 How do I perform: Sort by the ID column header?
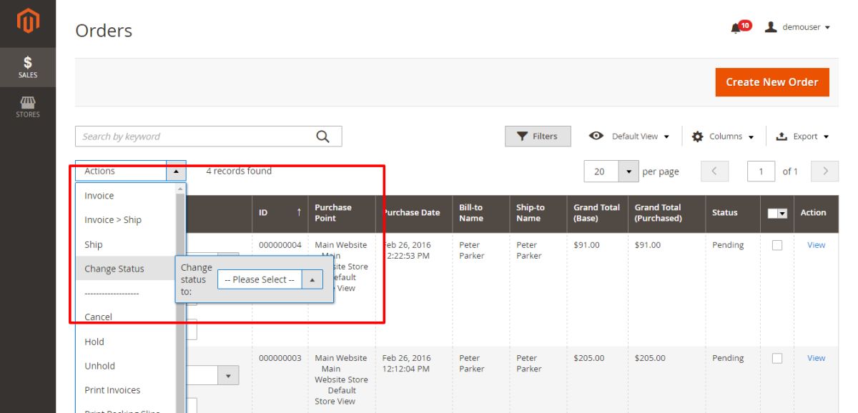click(x=280, y=213)
